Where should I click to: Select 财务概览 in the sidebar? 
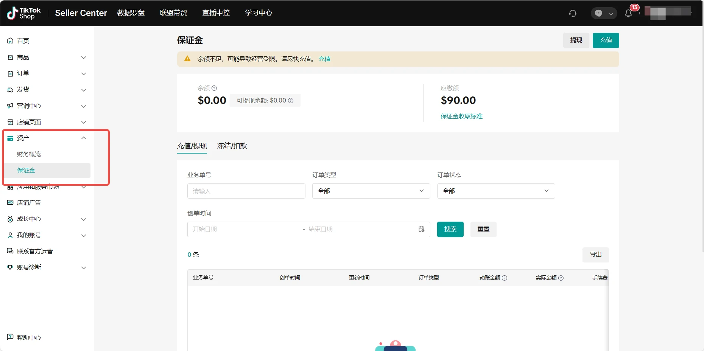29,154
